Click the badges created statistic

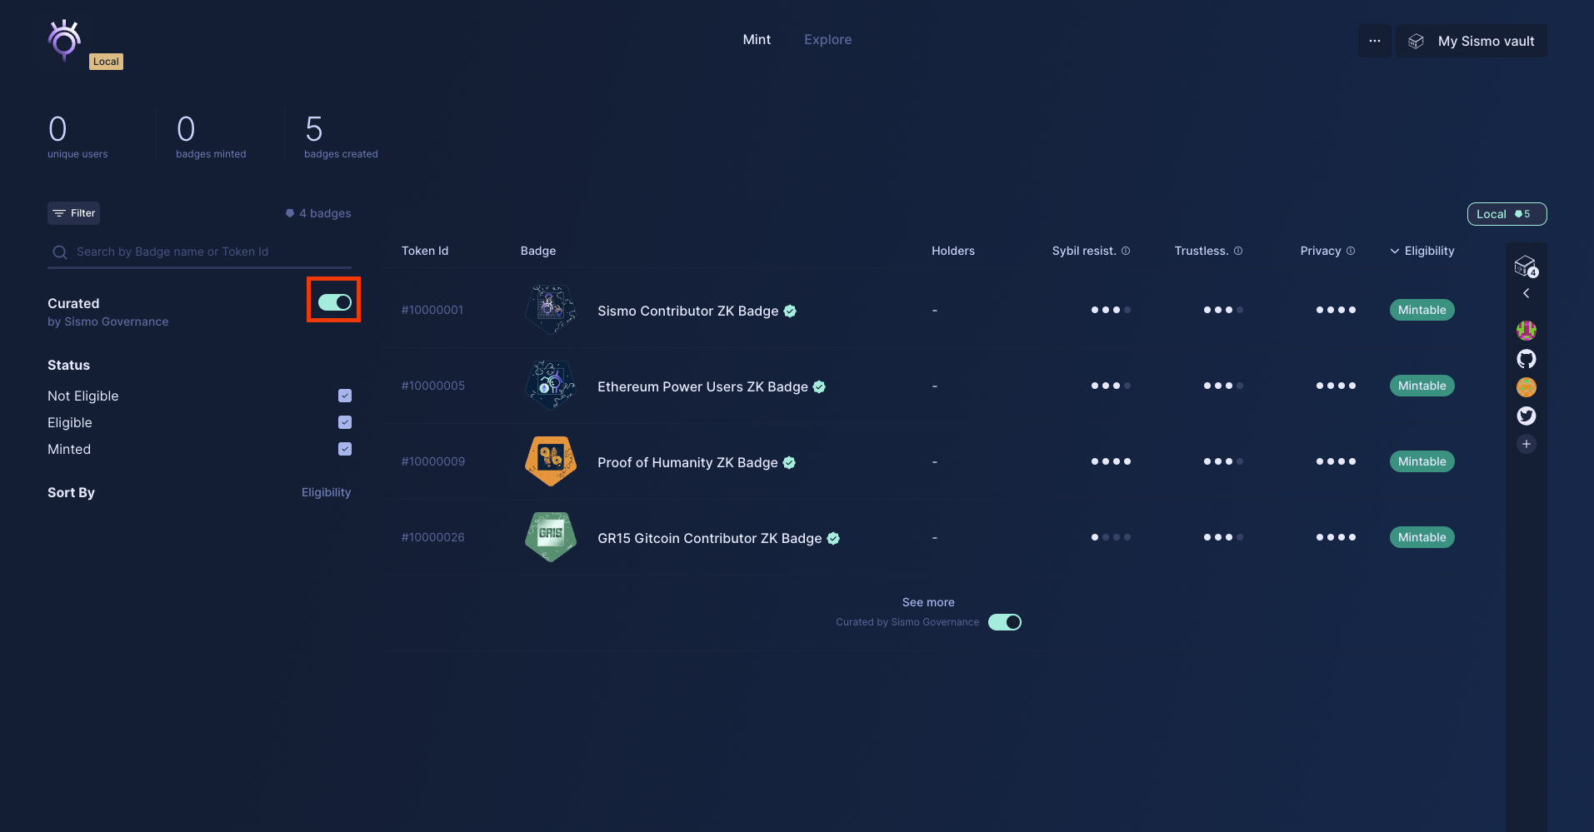click(341, 136)
